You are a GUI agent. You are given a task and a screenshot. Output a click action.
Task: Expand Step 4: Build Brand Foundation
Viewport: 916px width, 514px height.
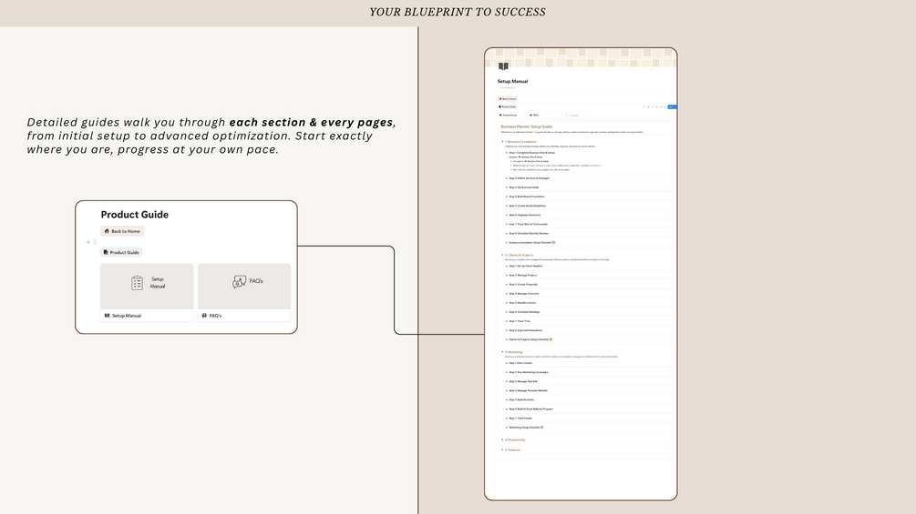(507, 197)
